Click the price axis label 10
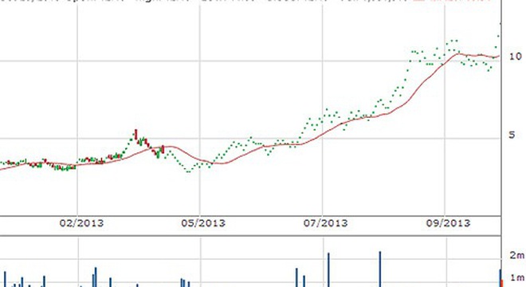Viewport: 526px width, 287px height. [x=516, y=57]
